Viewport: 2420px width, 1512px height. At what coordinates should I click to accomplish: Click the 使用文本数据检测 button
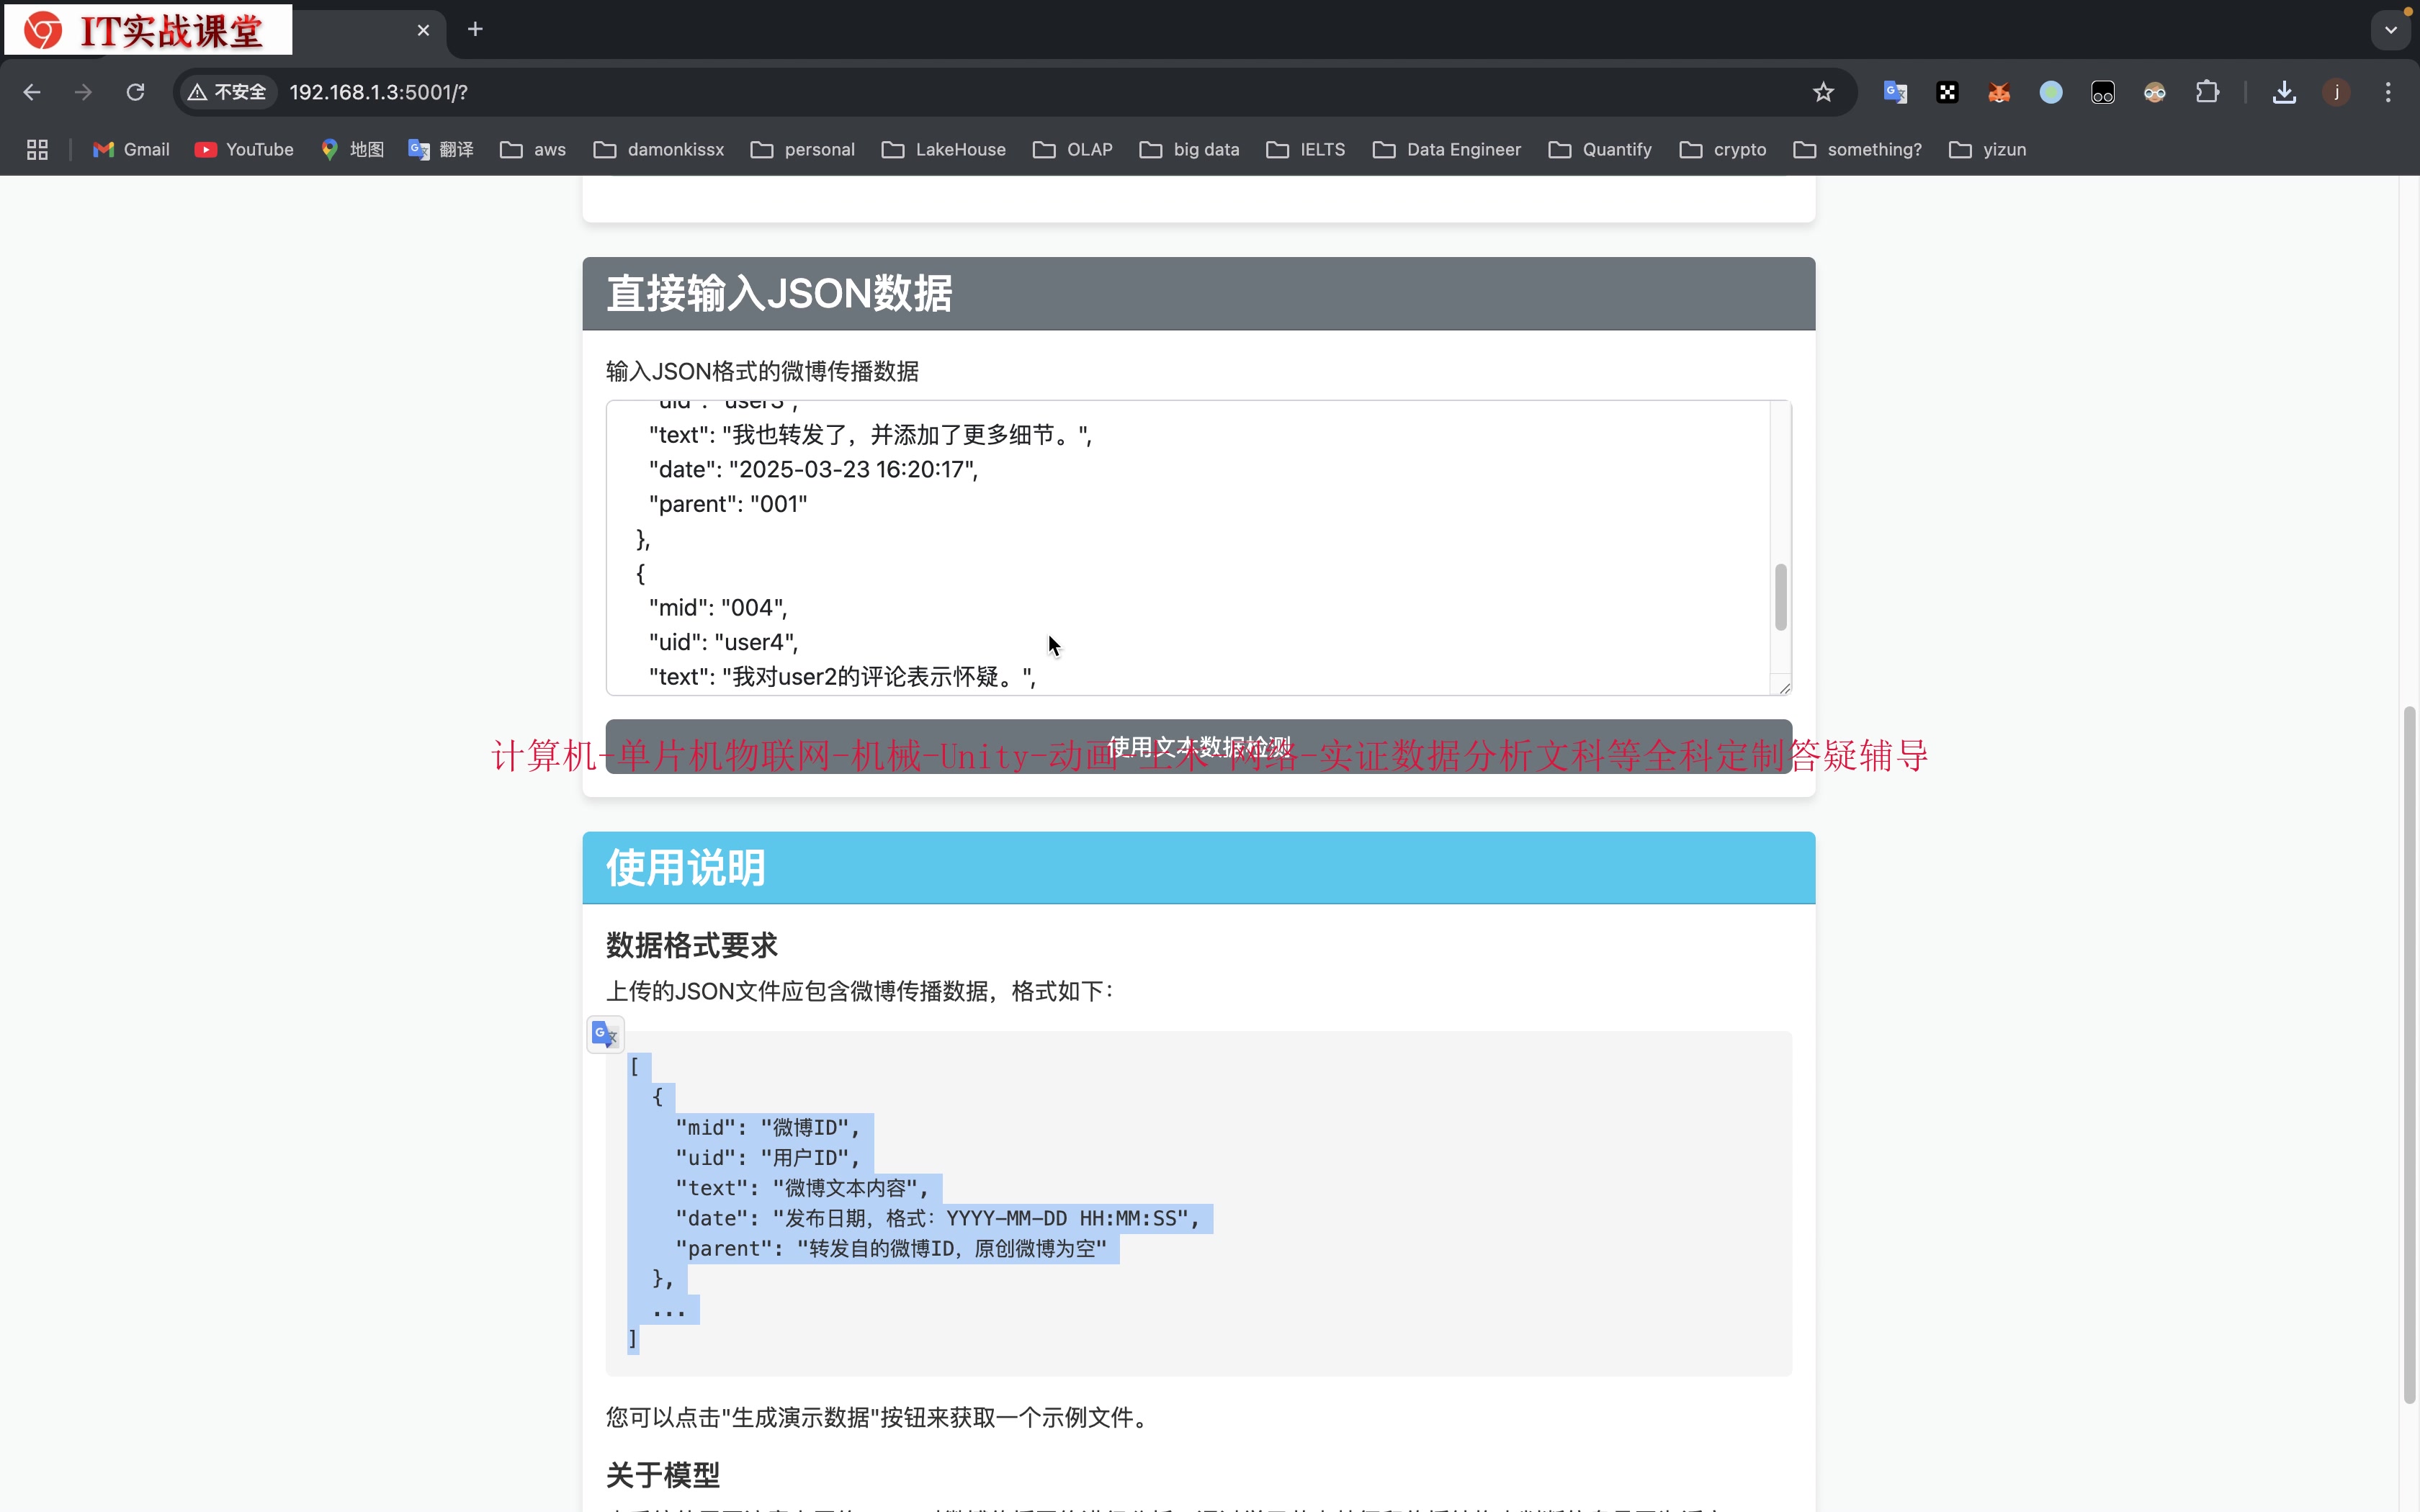1198,746
